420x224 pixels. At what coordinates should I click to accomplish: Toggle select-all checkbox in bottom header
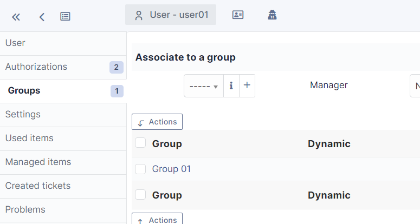[140, 195]
